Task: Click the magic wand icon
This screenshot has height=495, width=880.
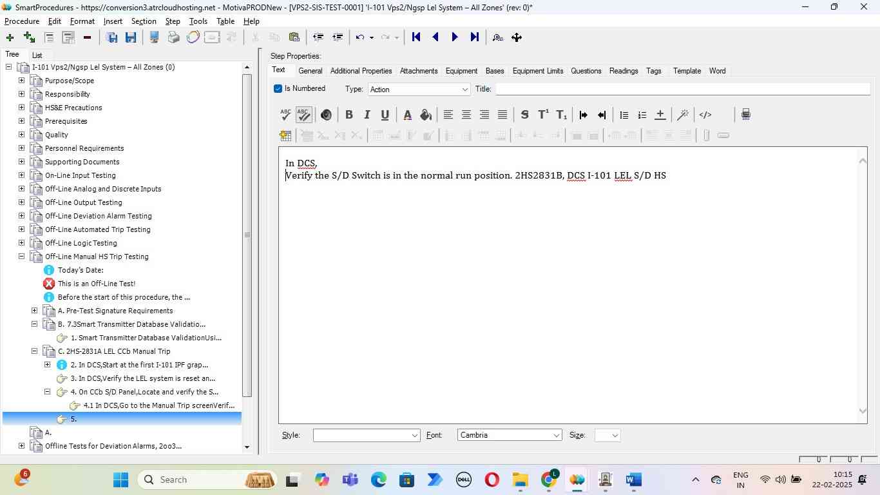Action: coord(683,115)
